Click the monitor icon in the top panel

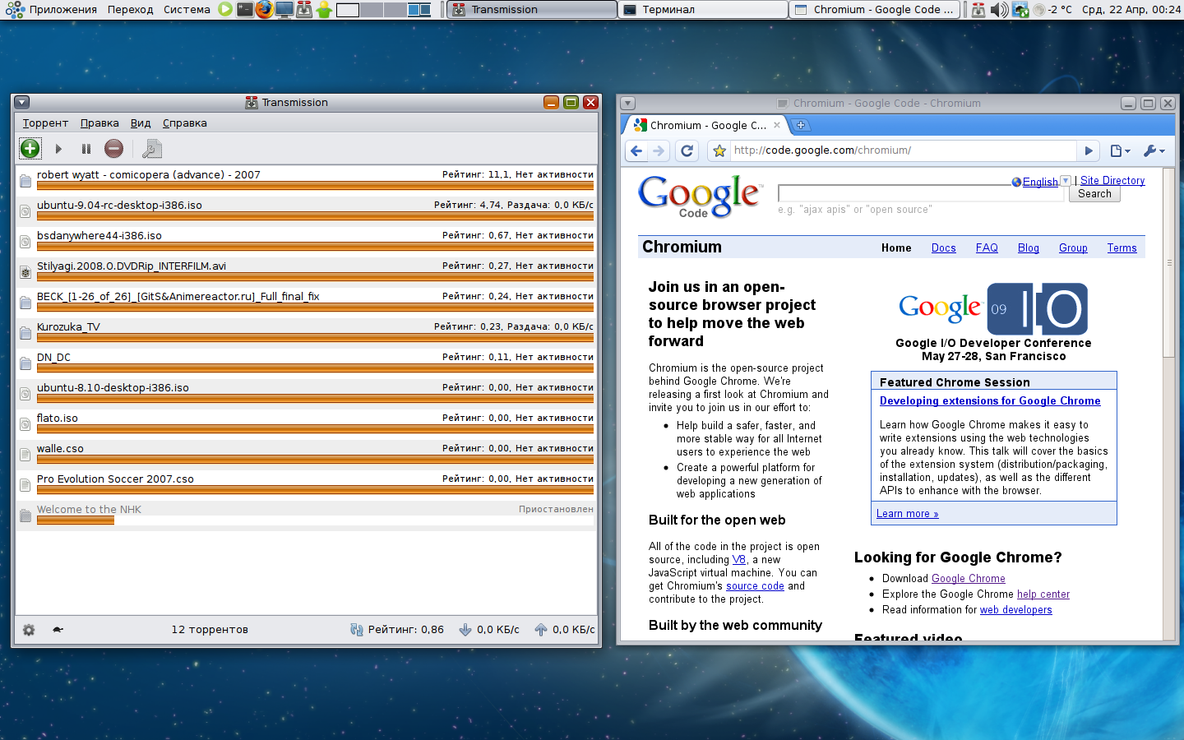(284, 10)
